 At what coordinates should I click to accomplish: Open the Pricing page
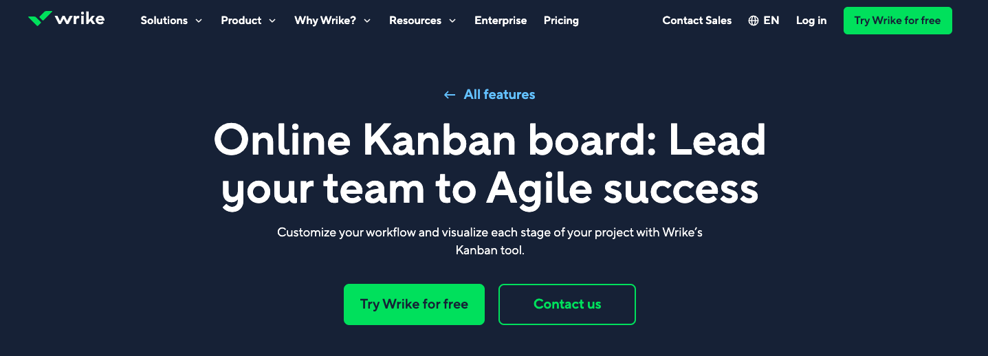point(561,21)
